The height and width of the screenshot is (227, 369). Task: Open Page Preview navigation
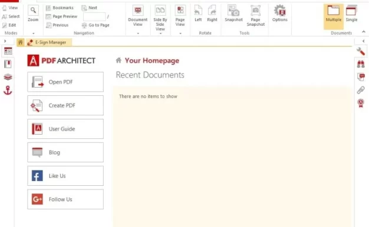(x=61, y=16)
